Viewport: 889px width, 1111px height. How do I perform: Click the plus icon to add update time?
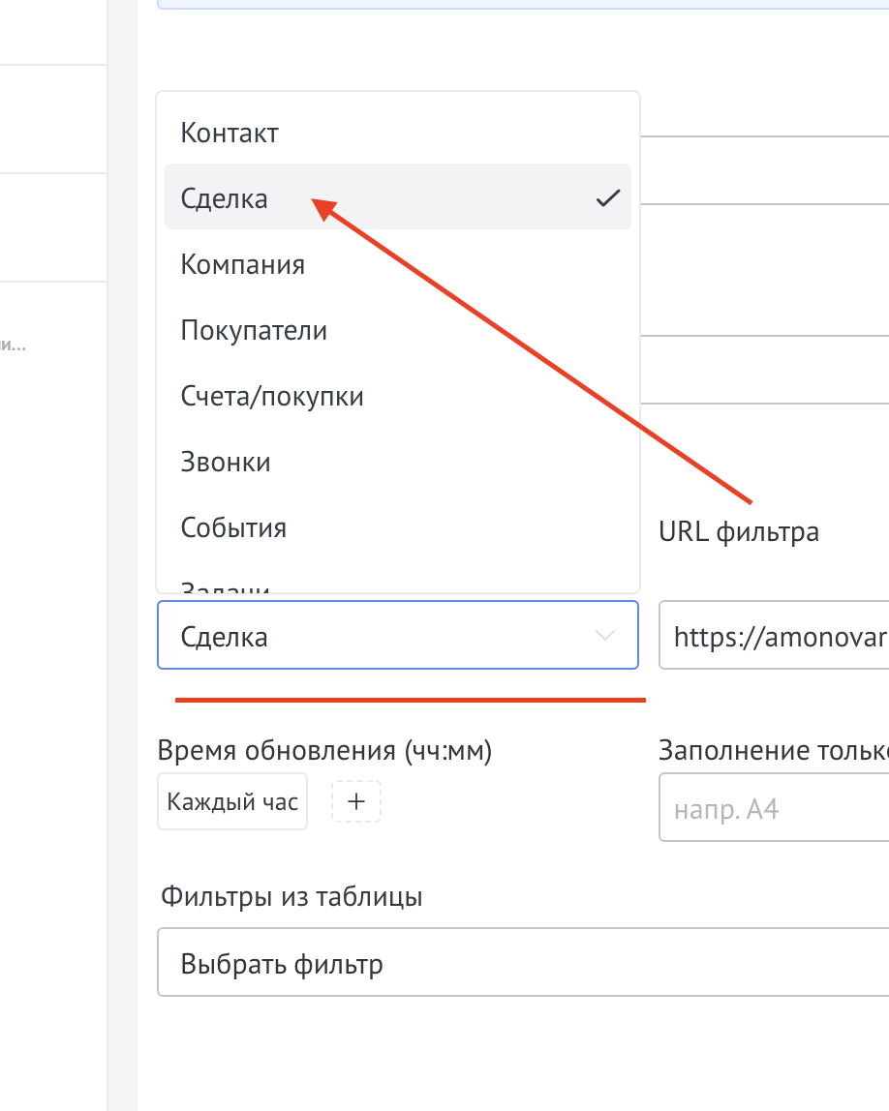tap(356, 801)
